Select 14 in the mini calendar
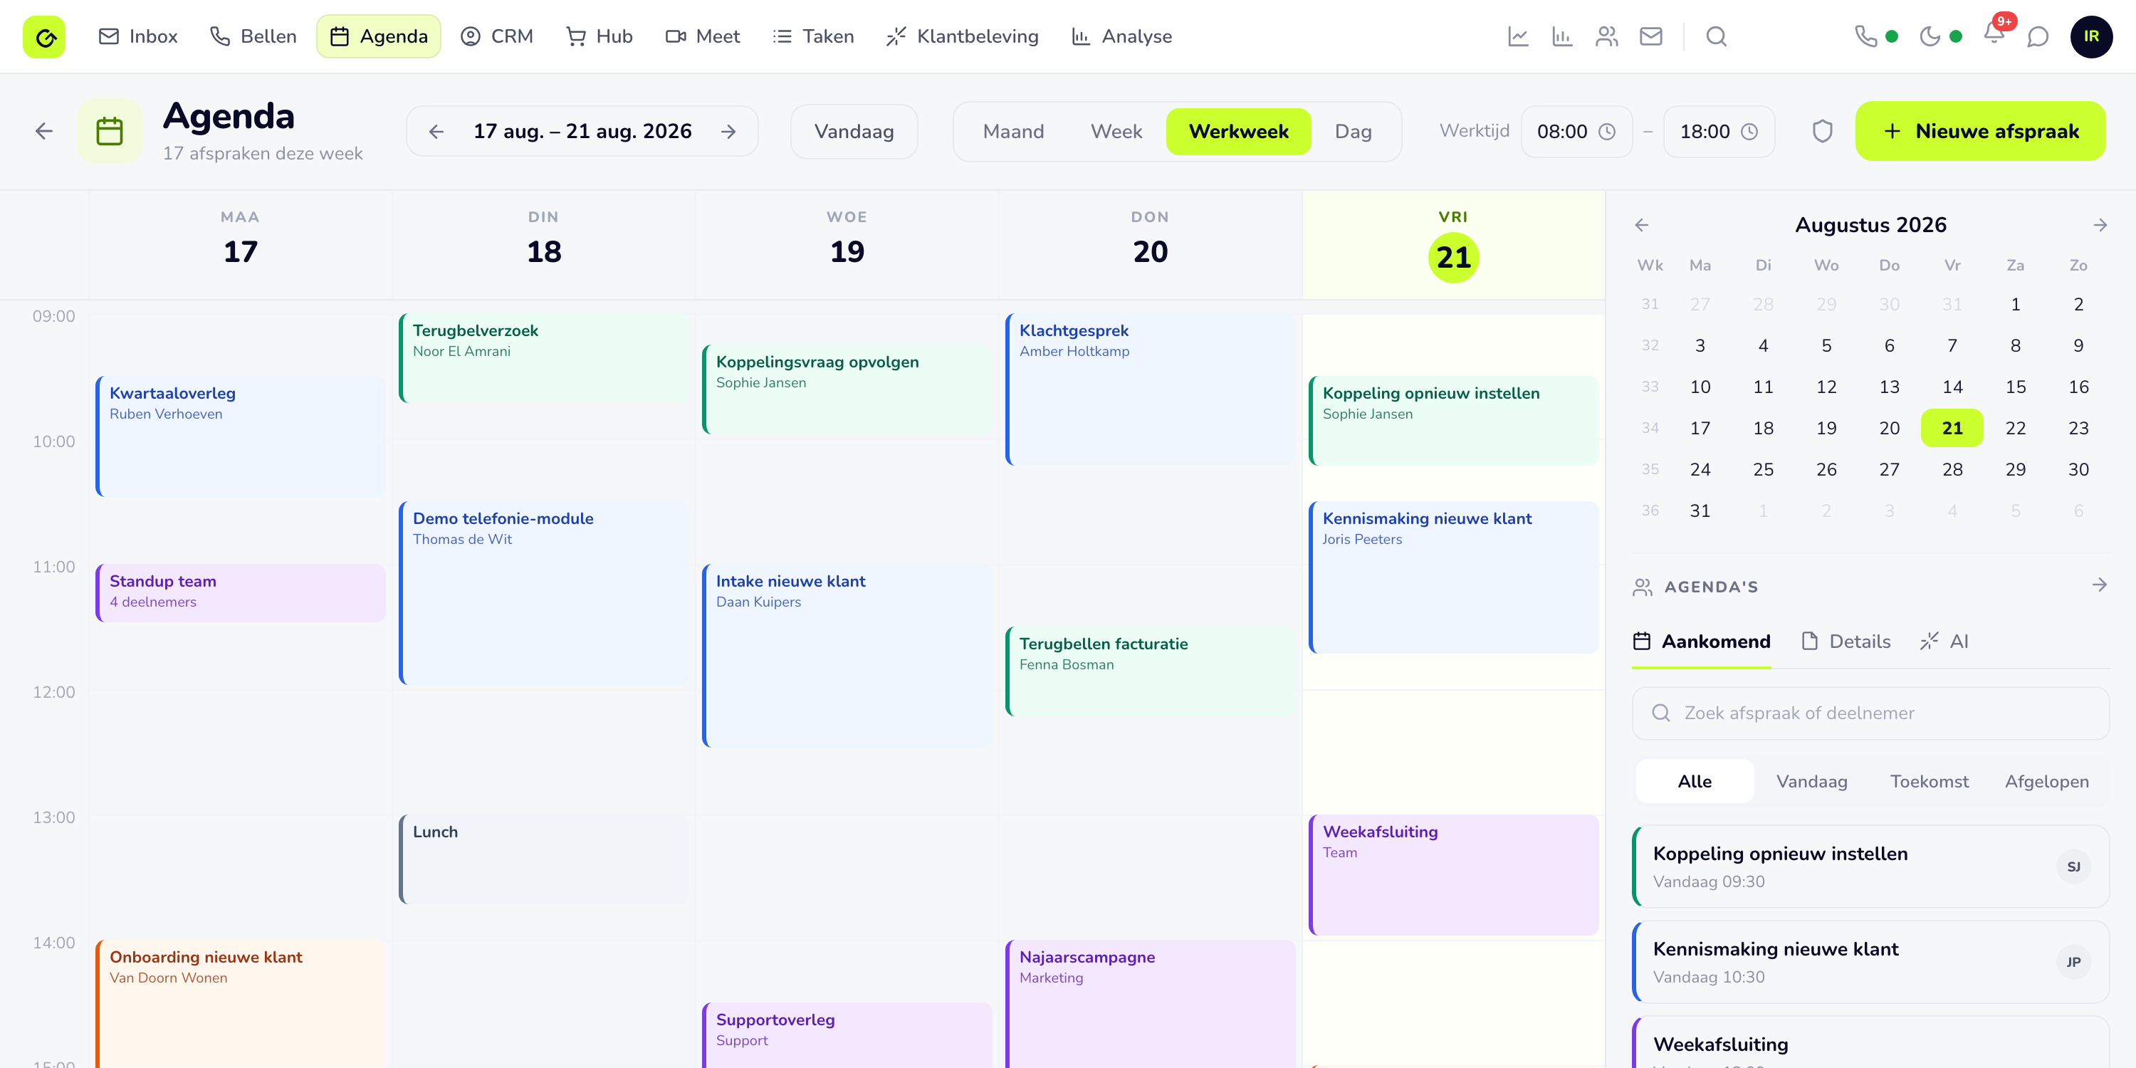 click(x=1952, y=387)
